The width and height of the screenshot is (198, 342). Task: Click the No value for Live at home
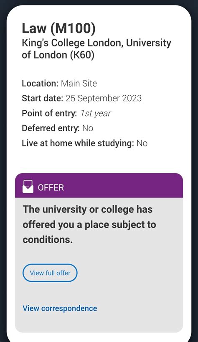pos(142,143)
